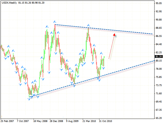Screen dimensions: 164x123
Task: Select the 78.00 price axis label
Action: click(159, 69)
